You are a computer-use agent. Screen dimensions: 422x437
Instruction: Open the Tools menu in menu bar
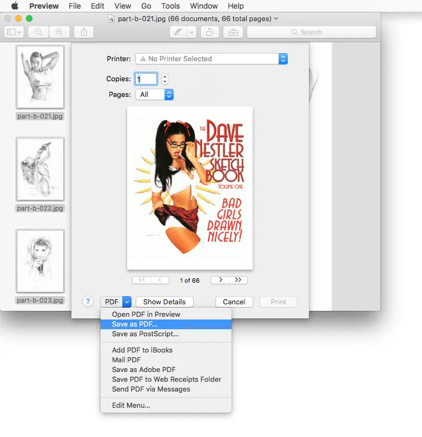(170, 6)
